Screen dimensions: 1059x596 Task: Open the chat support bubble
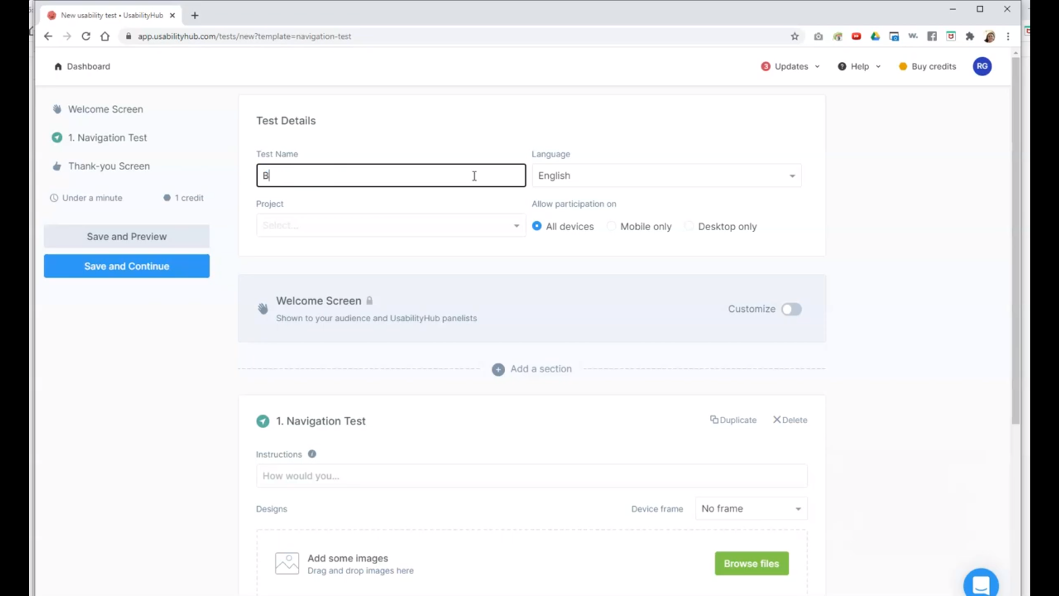click(x=980, y=584)
